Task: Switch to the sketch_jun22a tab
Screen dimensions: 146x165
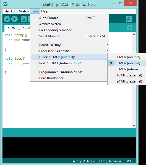Action: click(x=17, y=28)
